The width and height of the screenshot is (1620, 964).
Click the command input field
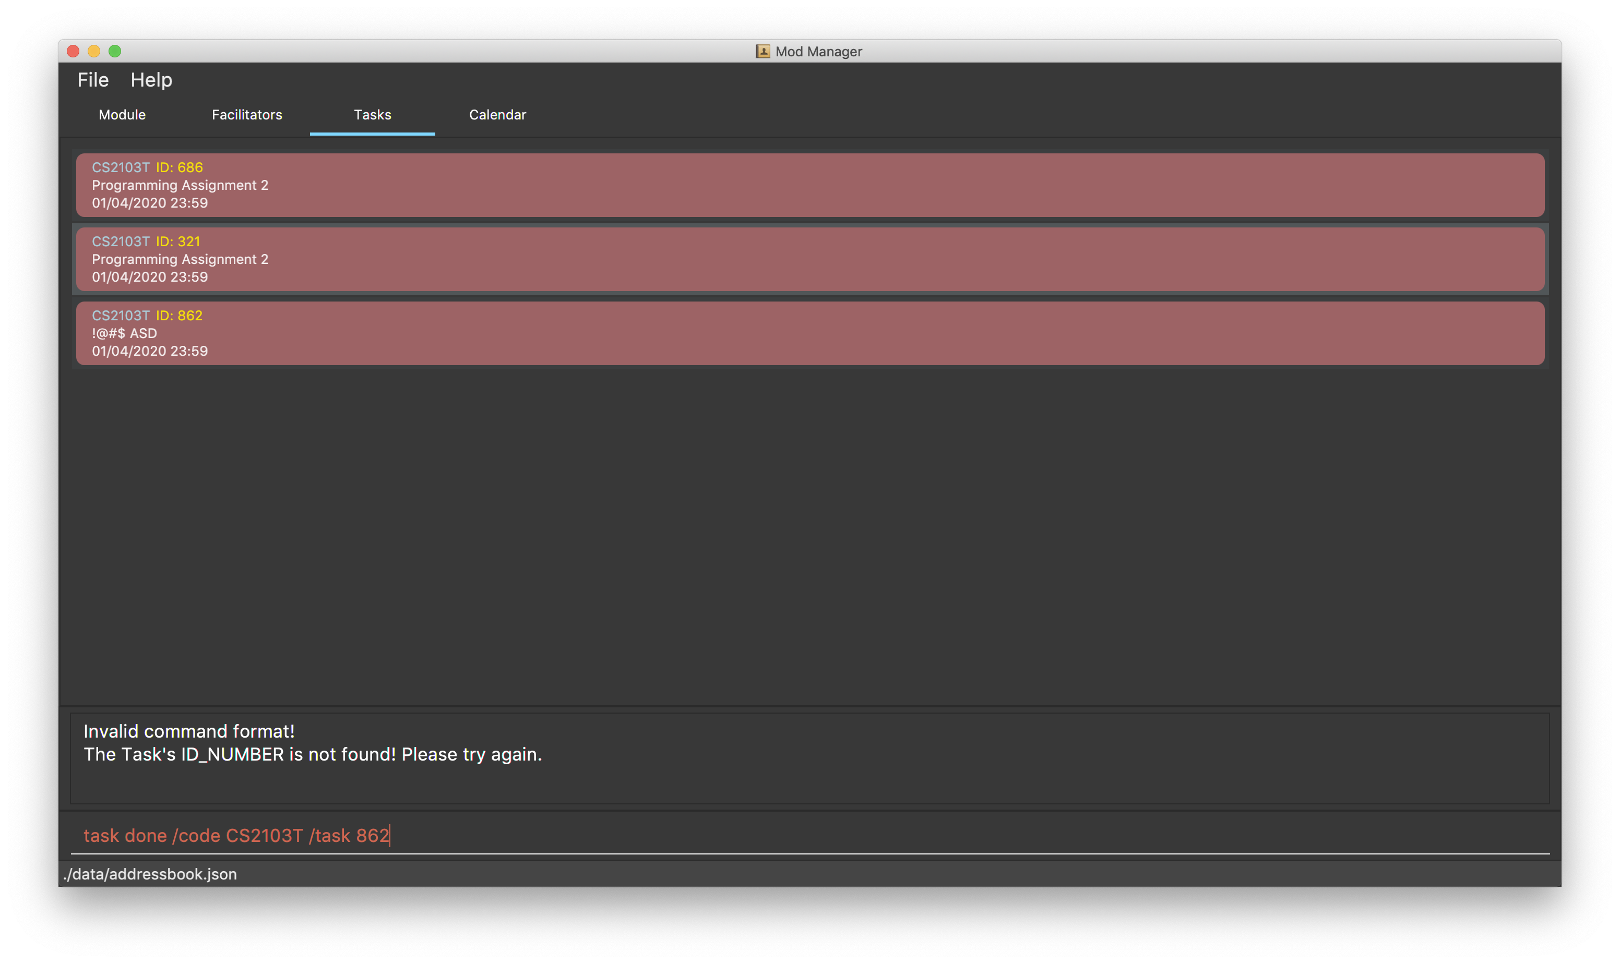coord(809,835)
